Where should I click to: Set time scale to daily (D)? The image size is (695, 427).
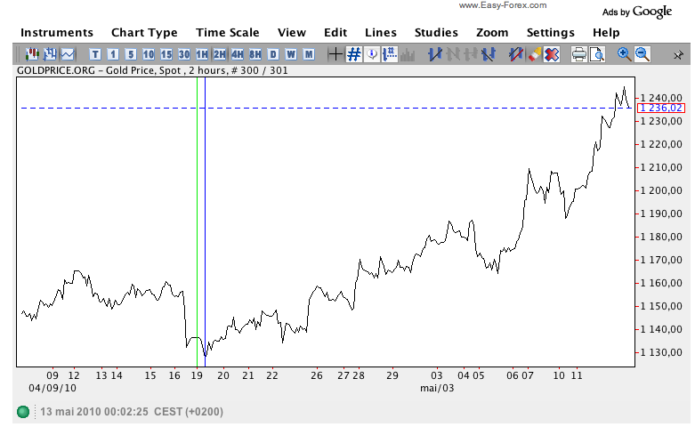tap(273, 54)
